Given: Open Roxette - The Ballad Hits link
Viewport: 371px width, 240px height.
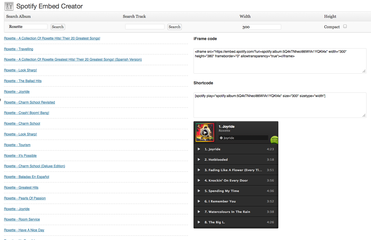Looking at the screenshot, I should coord(23,81).
